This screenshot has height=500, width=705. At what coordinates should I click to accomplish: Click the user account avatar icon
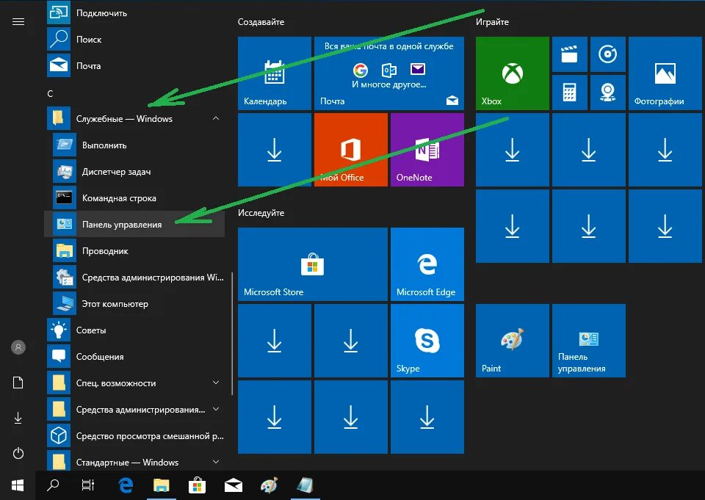click(18, 347)
